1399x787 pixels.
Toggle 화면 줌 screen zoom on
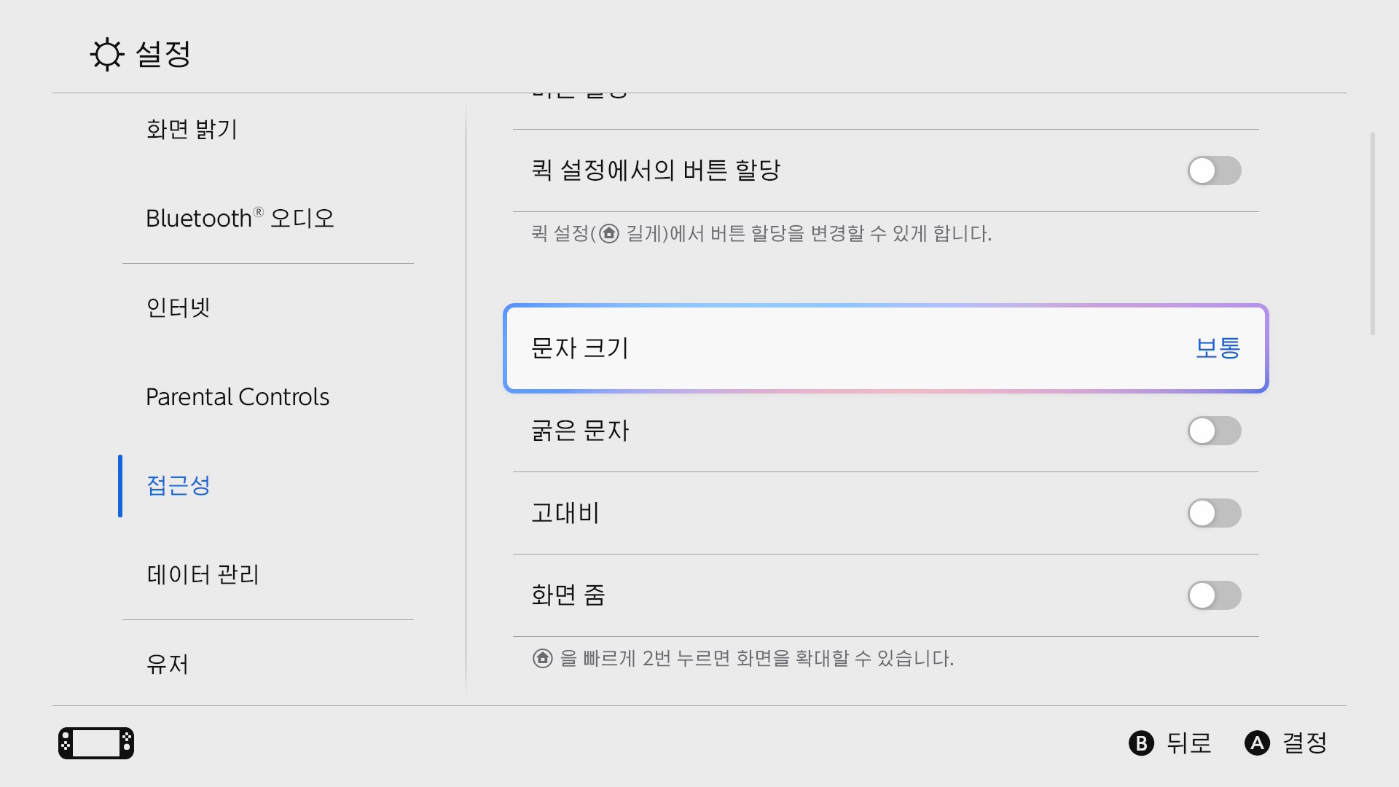1213,595
